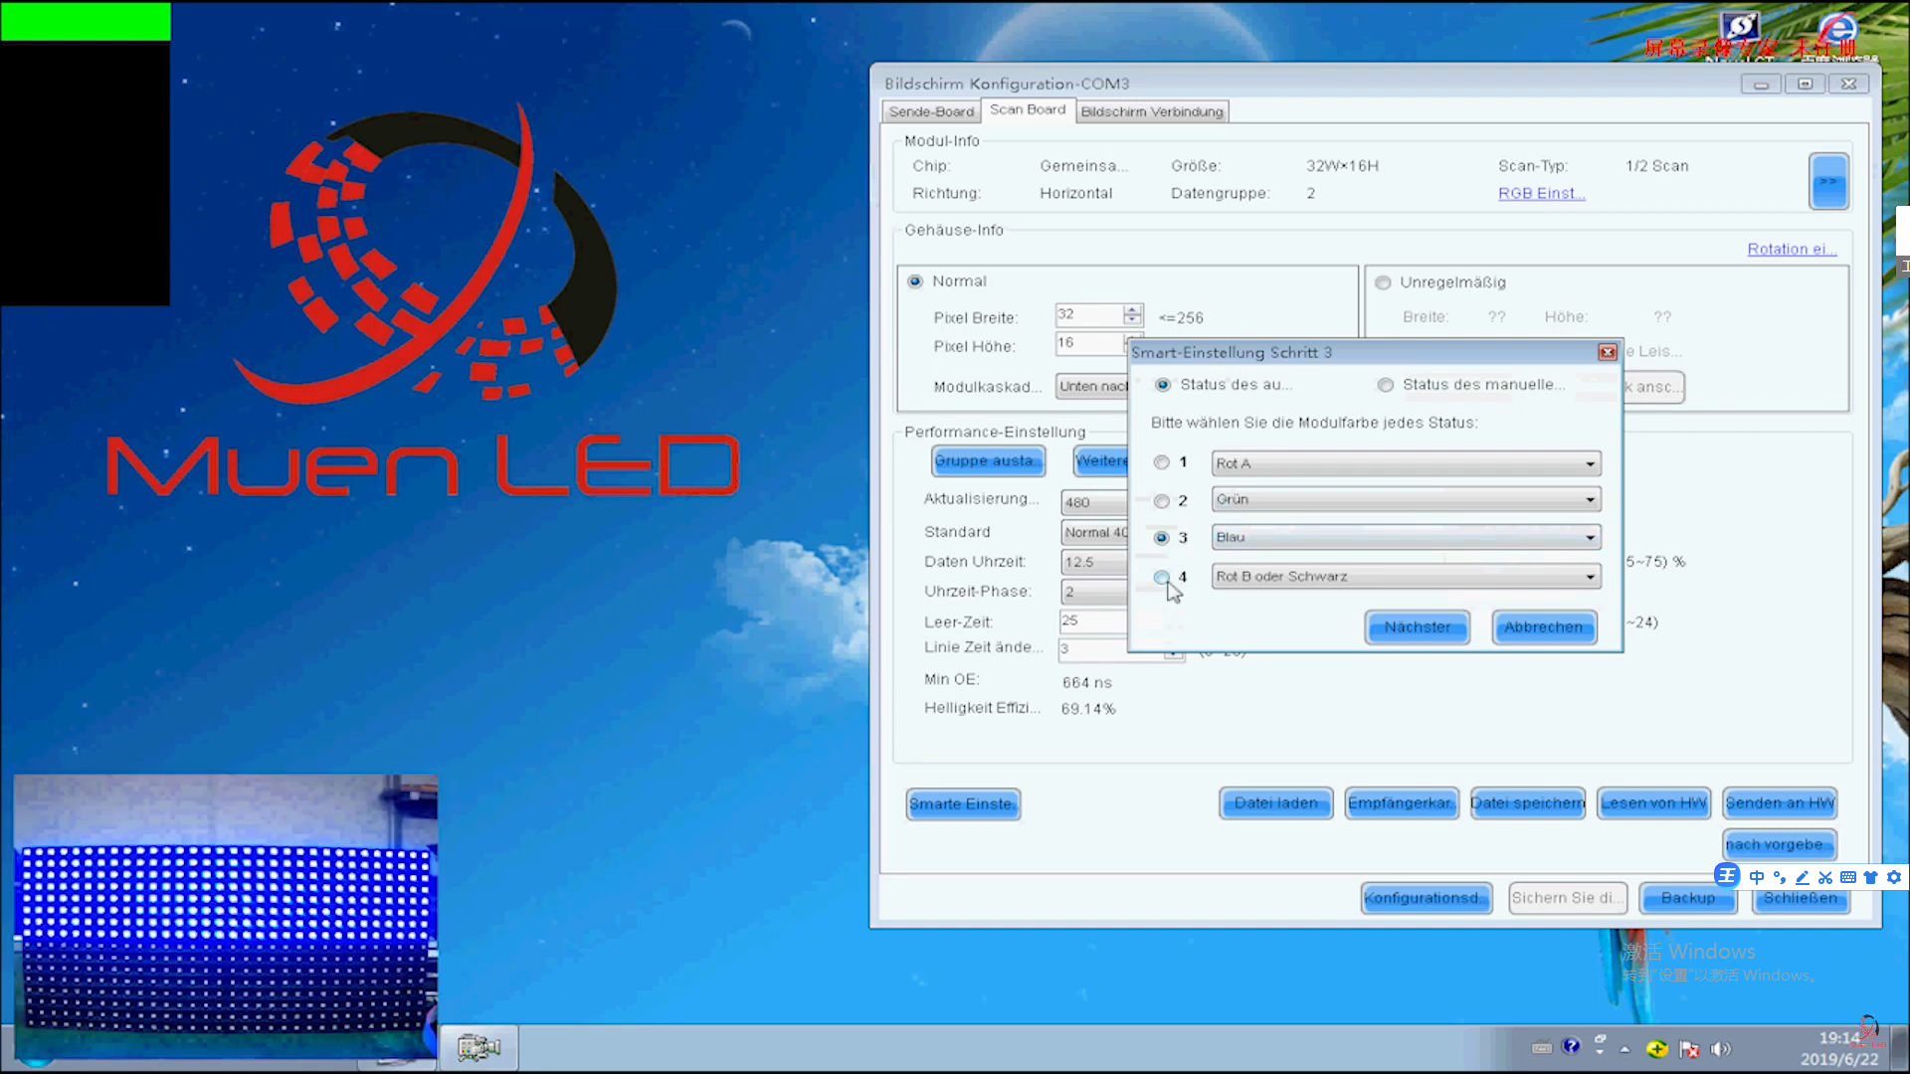
Task: Click the IME toolbar settings gear icon
Action: click(1894, 877)
